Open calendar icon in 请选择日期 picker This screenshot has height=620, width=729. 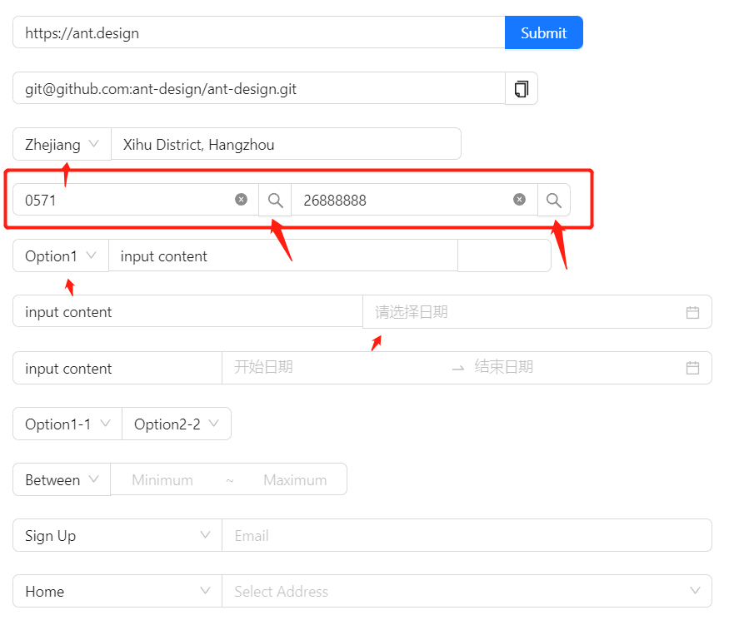tap(692, 312)
